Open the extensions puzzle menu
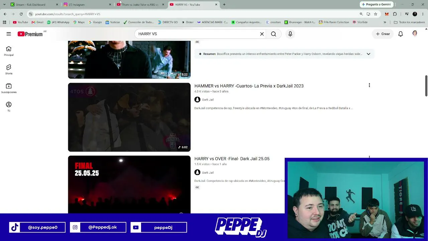 (x=395, y=14)
